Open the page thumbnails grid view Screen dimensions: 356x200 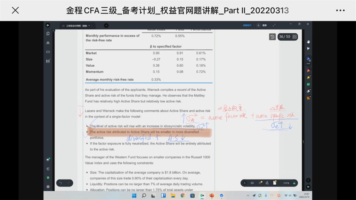pos(294,37)
